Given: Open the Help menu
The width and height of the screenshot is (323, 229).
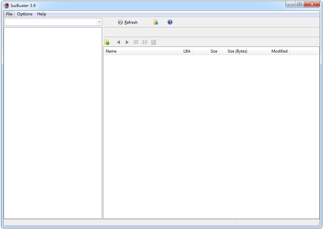Looking at the screenshot, I should pyautogui.click(x=42, y=14).
